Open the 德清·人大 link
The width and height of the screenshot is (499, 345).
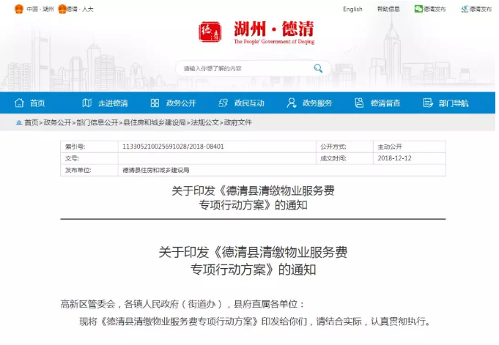(x=80, y=10)
